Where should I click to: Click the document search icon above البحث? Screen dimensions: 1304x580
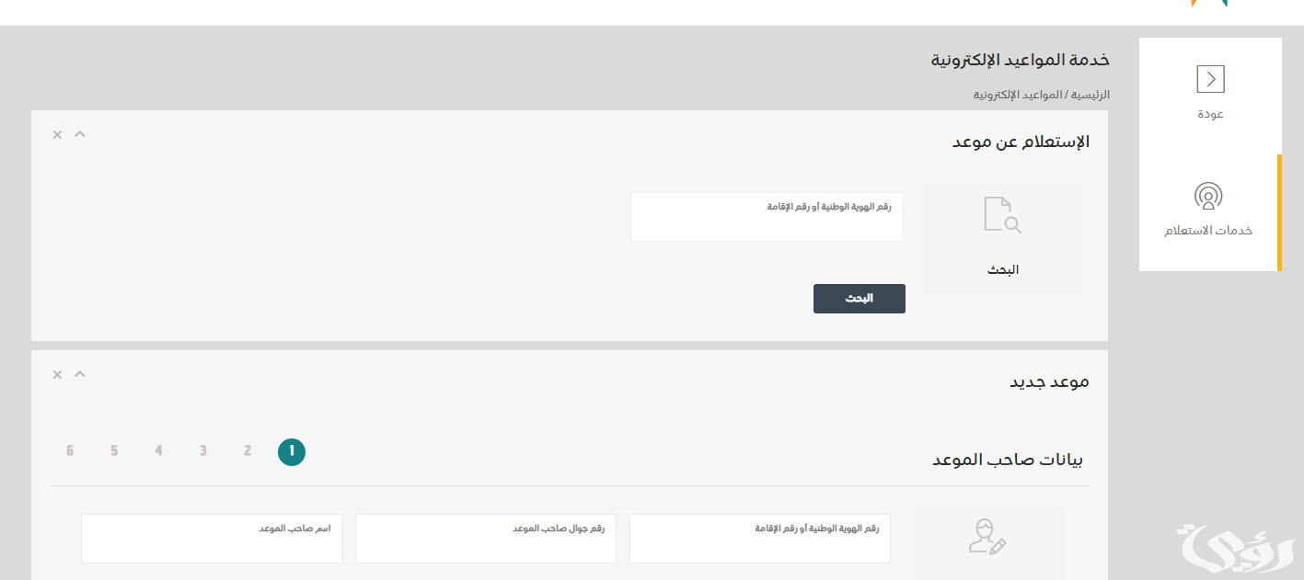[x=1002, y=214]
